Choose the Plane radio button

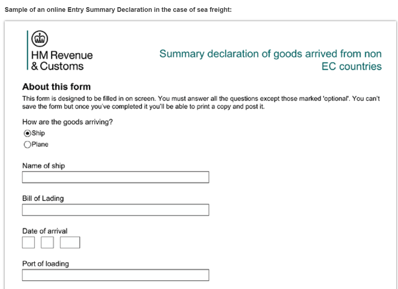[x=27, y=144]
